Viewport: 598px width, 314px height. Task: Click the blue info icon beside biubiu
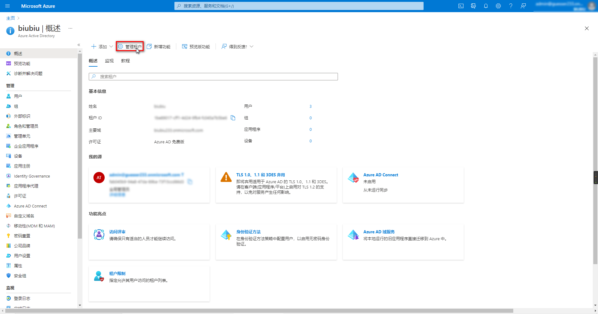10,31
